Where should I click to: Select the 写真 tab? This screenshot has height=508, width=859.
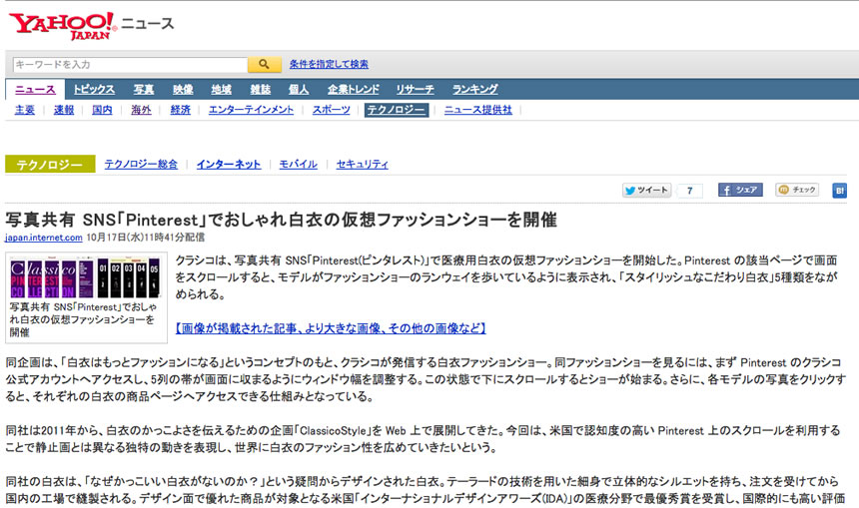tap(144, 89)
